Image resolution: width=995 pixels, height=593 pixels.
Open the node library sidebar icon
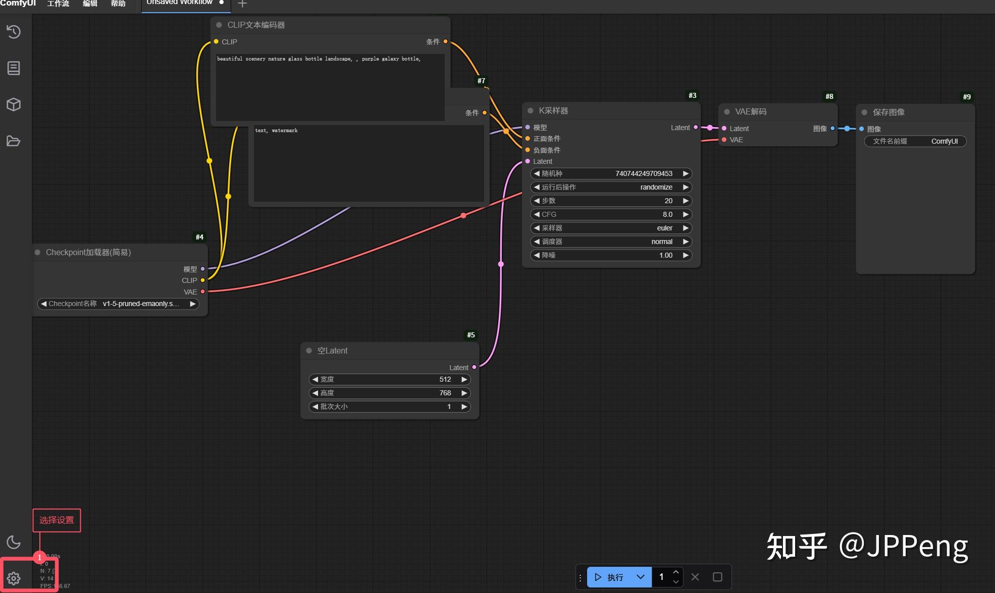(14, 68)
